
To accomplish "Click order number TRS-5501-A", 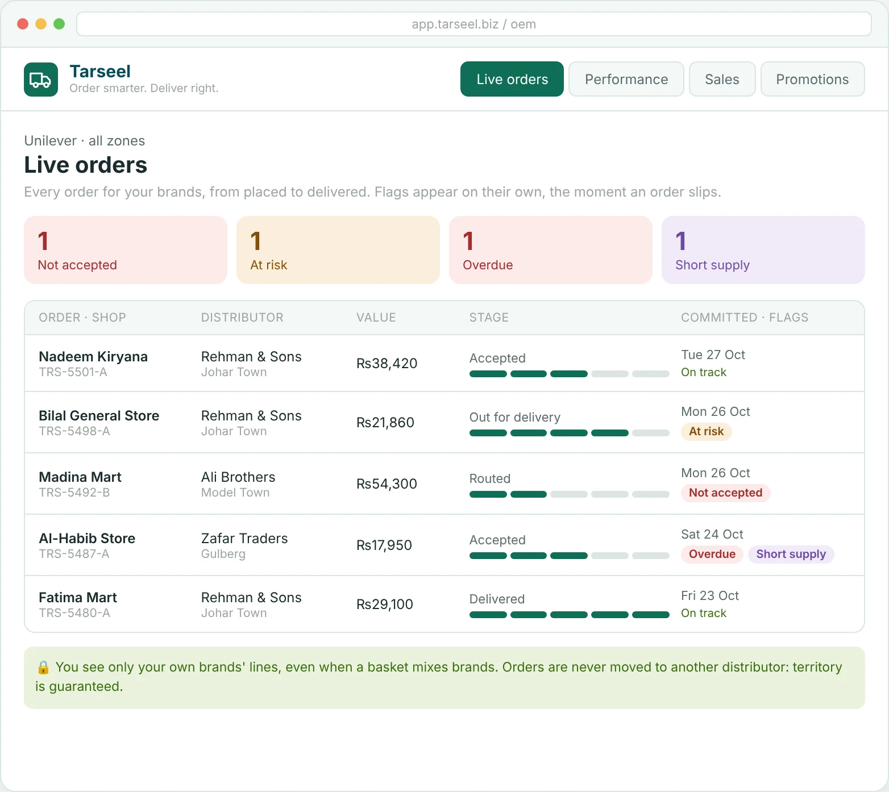I will click(73, 372).
